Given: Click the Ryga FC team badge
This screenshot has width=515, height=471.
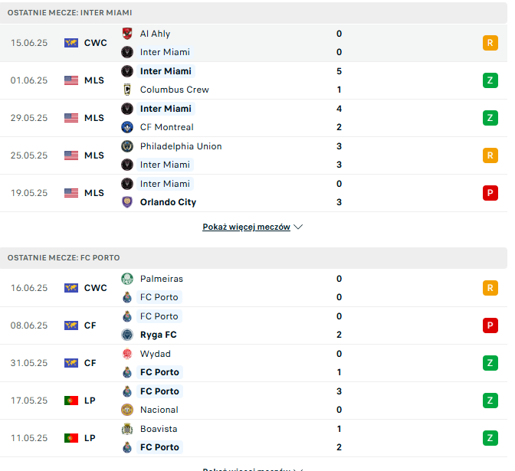Looking at the screenshot, I should 127,335.
